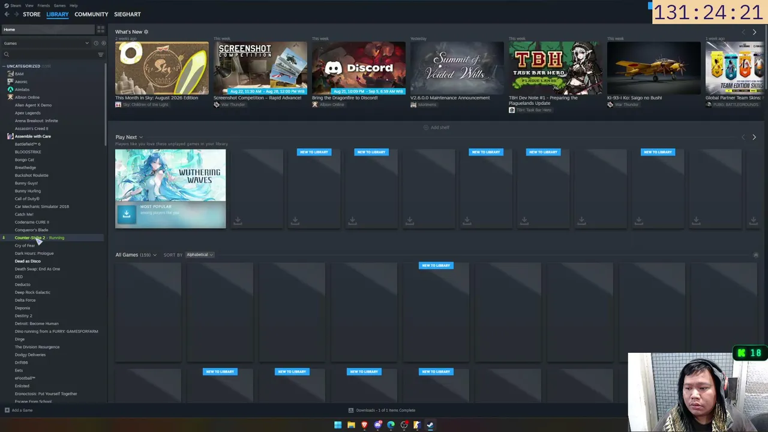Open Discord from the taskbar
The image size is (768, 432).
pyautogui.click(x=377, y=425)
